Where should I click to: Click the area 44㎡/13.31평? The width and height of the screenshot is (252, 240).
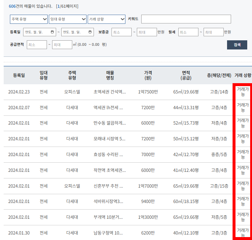(x=186, y=108)
